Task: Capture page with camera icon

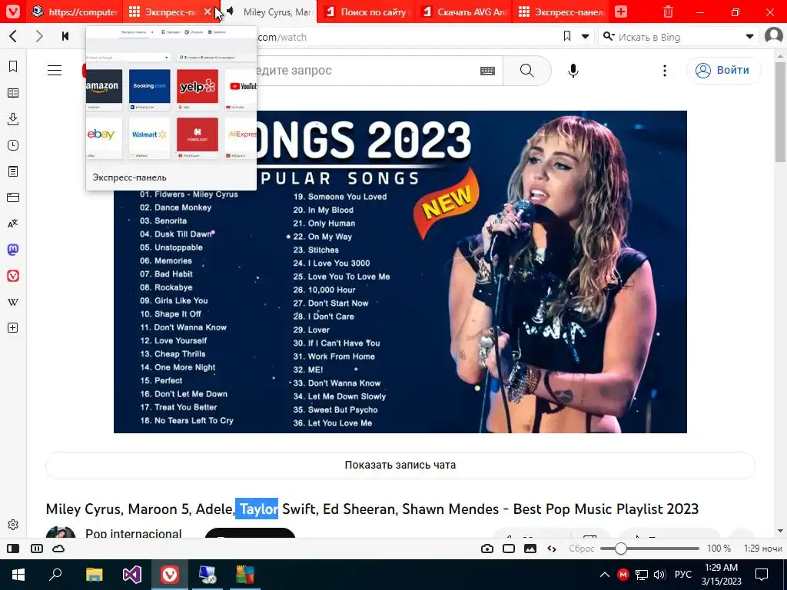Action: coord(486,549)
